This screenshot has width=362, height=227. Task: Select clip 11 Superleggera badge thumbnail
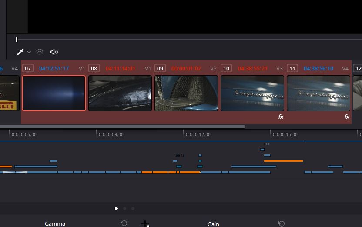click(x=318, y=93)
